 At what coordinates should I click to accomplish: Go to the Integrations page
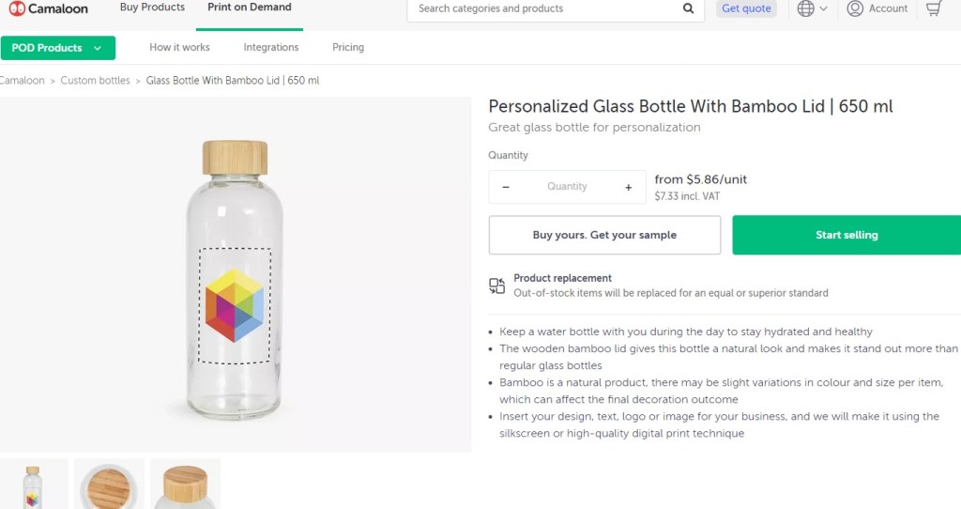(x=271, y=47)
